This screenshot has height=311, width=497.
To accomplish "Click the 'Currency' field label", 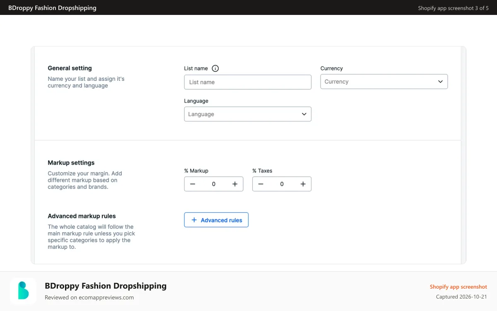I will pos(332,68).
